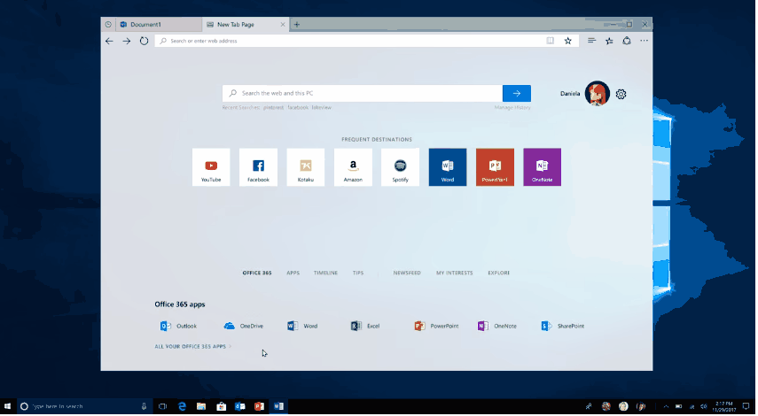
Task: Go back with the browser back arrow
Action: pos(109,41)
